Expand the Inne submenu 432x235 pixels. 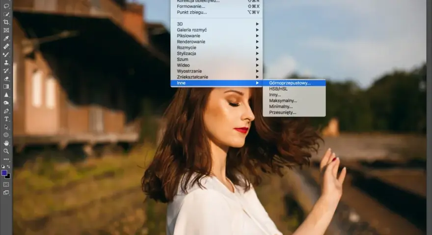216,83
